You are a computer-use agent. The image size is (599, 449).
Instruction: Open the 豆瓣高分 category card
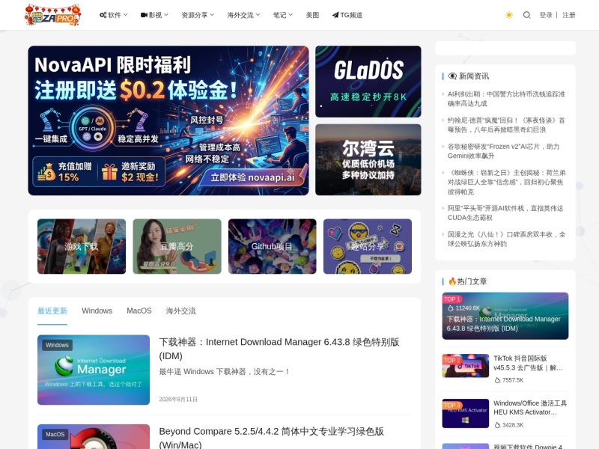pyautogui.click(x=177, y=246)
